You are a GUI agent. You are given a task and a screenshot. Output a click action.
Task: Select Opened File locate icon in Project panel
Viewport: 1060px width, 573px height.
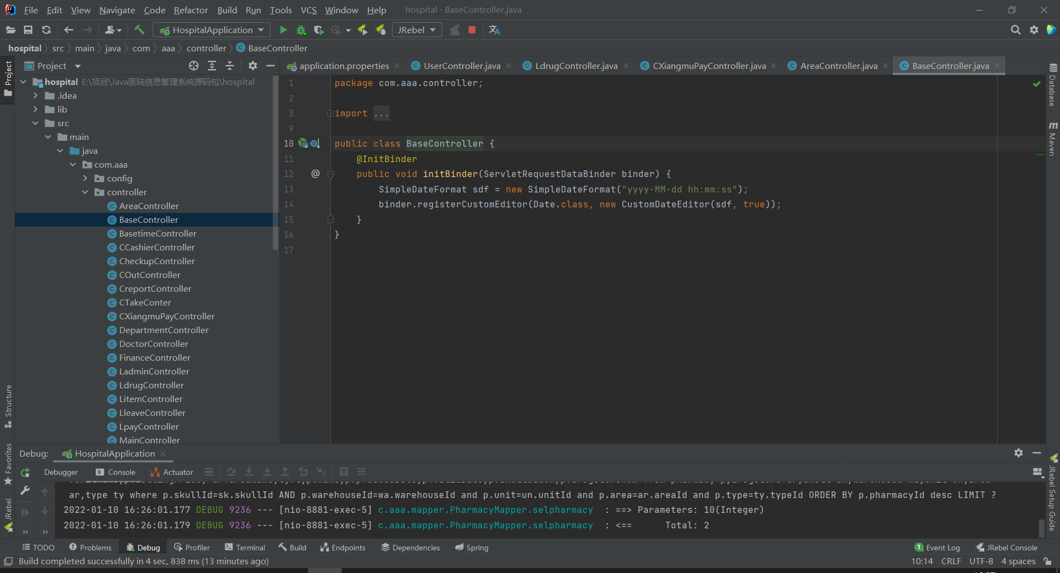194,66
